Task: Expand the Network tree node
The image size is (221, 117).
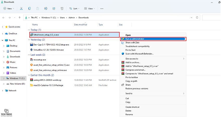Action: [x=2, y=90]
